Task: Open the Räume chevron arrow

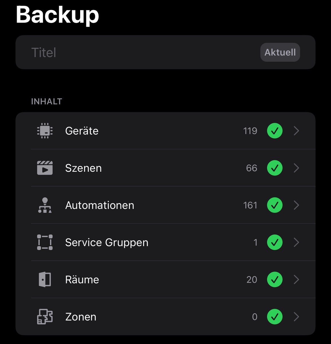Action: 297,279
